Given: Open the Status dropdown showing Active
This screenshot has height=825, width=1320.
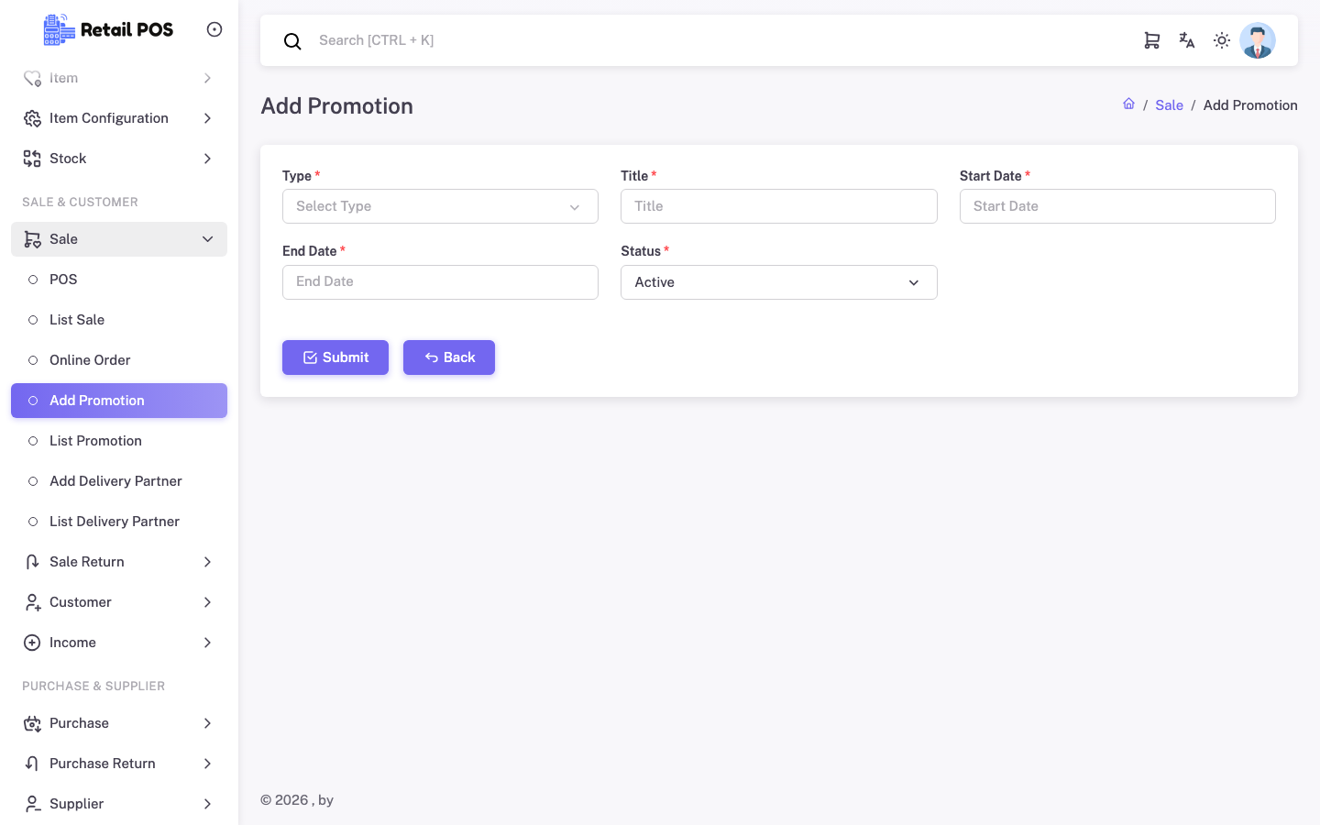Looking at the screenshot, I should [779, 282].
